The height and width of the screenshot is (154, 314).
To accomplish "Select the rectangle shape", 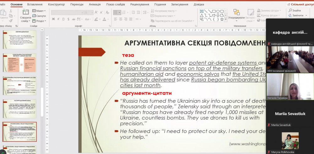I will [214, 11].
